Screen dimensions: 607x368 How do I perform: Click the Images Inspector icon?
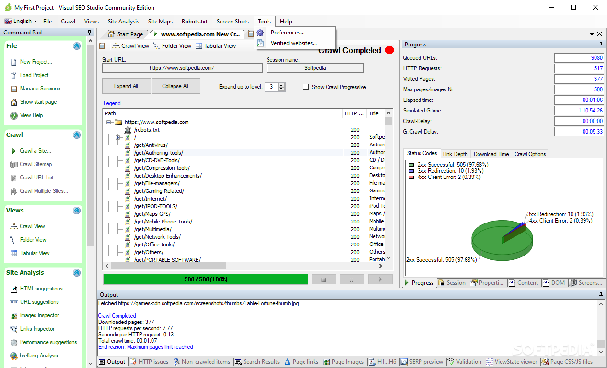pyautogui.click(x=14, y=315)
